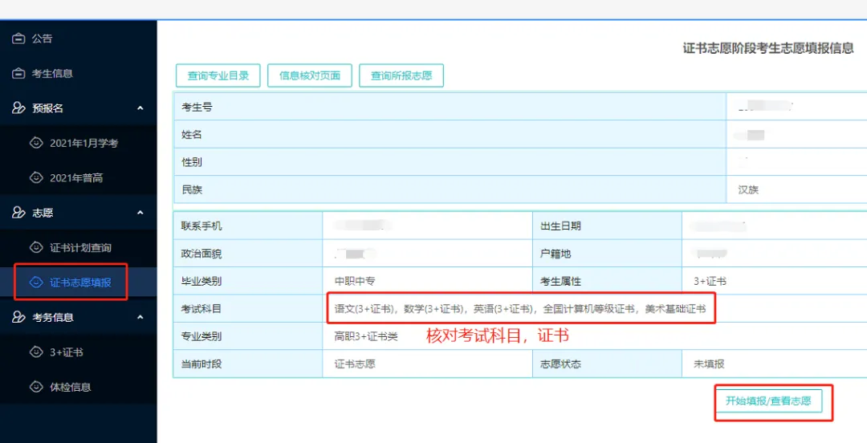
Task: Collapse the 志愿 section chevron
Action: (x=140, y=213)
